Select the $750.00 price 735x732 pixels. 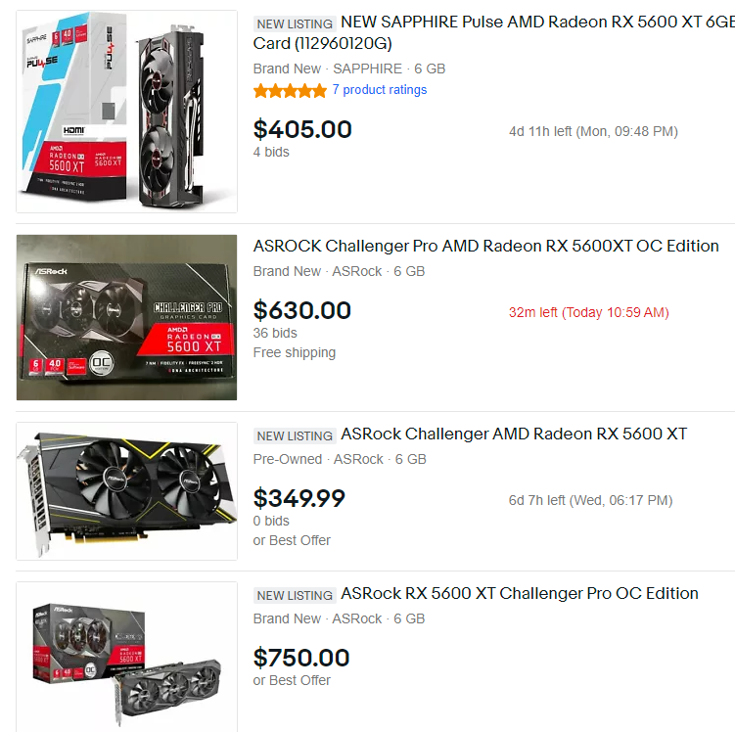pos(301,658)
